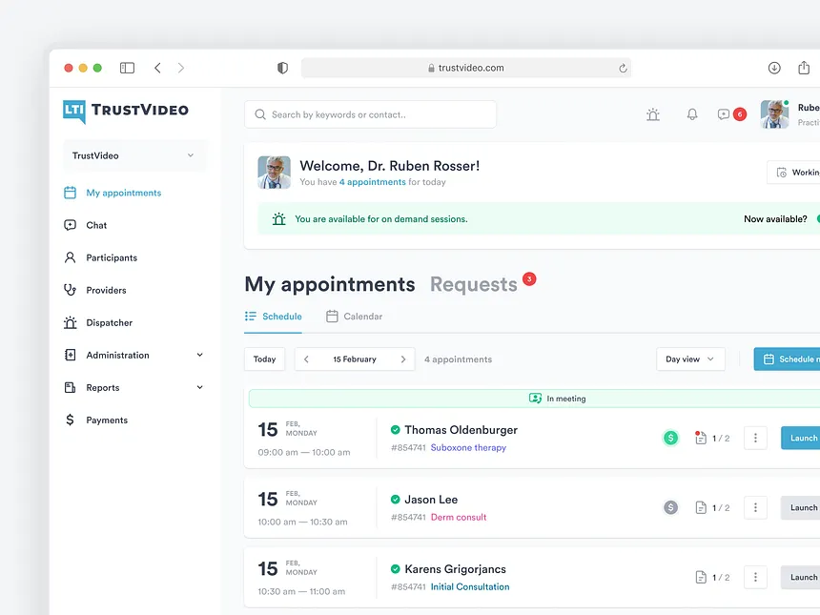Click the Today button
Screen dimensions: 820x615
pyautogui.click(x=264, y=359)
